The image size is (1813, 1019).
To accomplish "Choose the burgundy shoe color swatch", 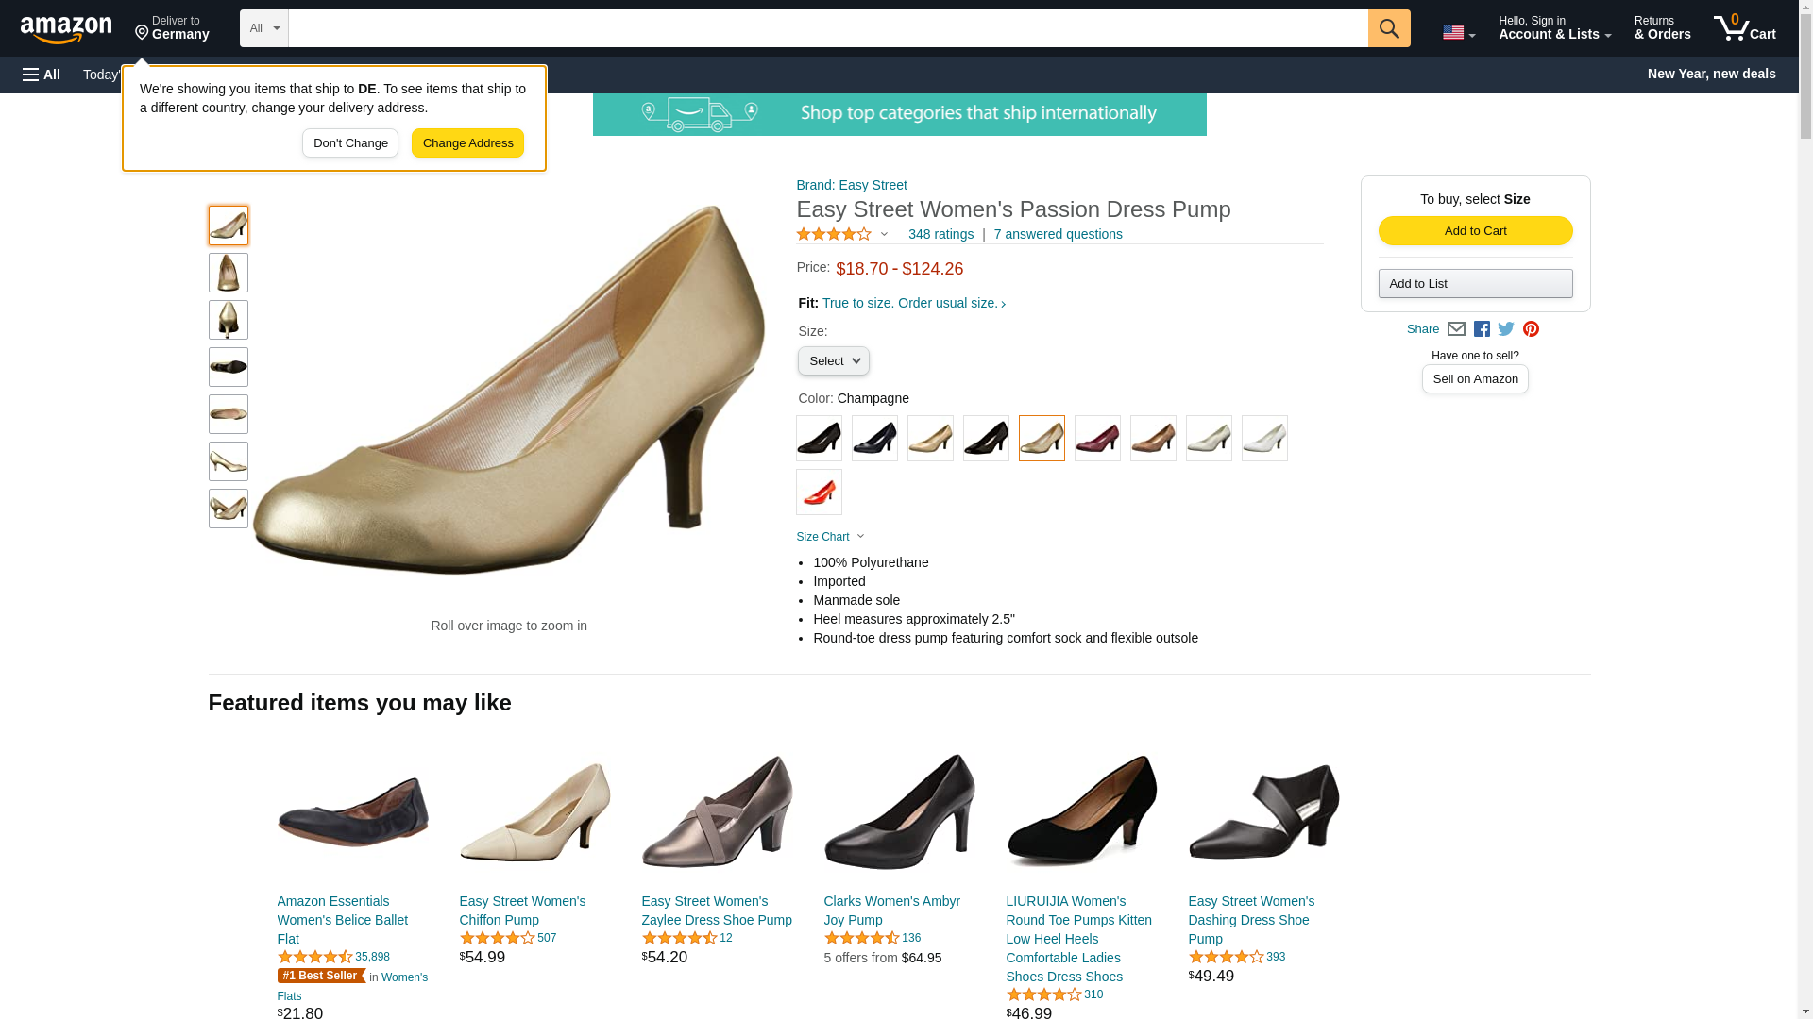I will coord(1097,439).
